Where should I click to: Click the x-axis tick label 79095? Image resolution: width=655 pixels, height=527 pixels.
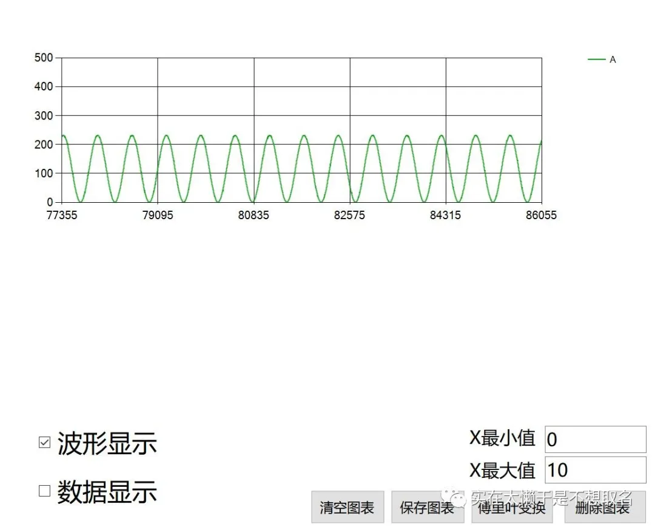pos(158,216)
